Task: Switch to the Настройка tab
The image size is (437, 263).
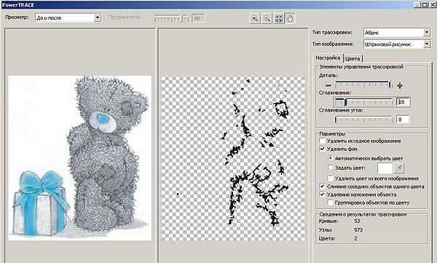Action: (328, 58)
